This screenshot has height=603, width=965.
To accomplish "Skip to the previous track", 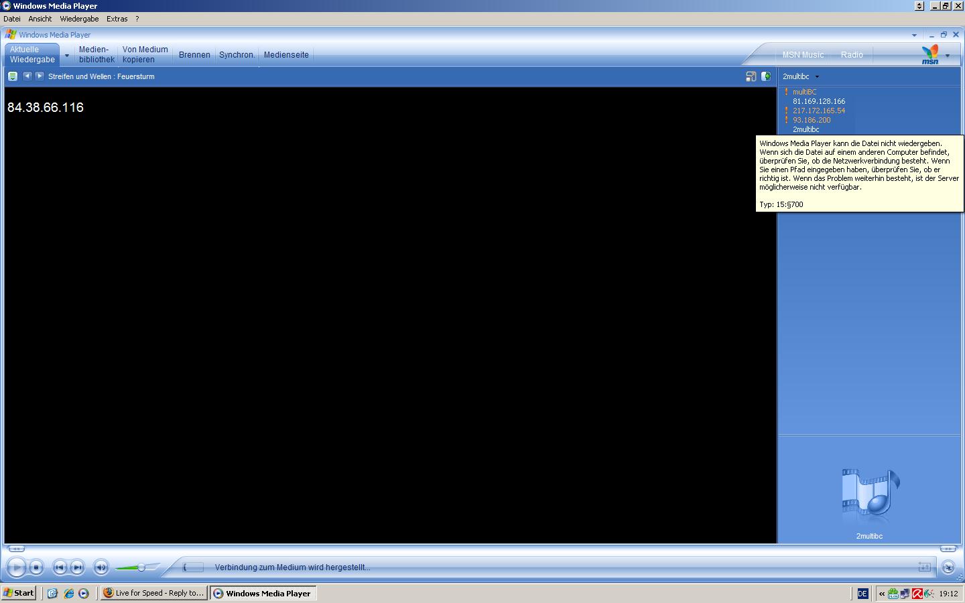I will click(60, 567).
